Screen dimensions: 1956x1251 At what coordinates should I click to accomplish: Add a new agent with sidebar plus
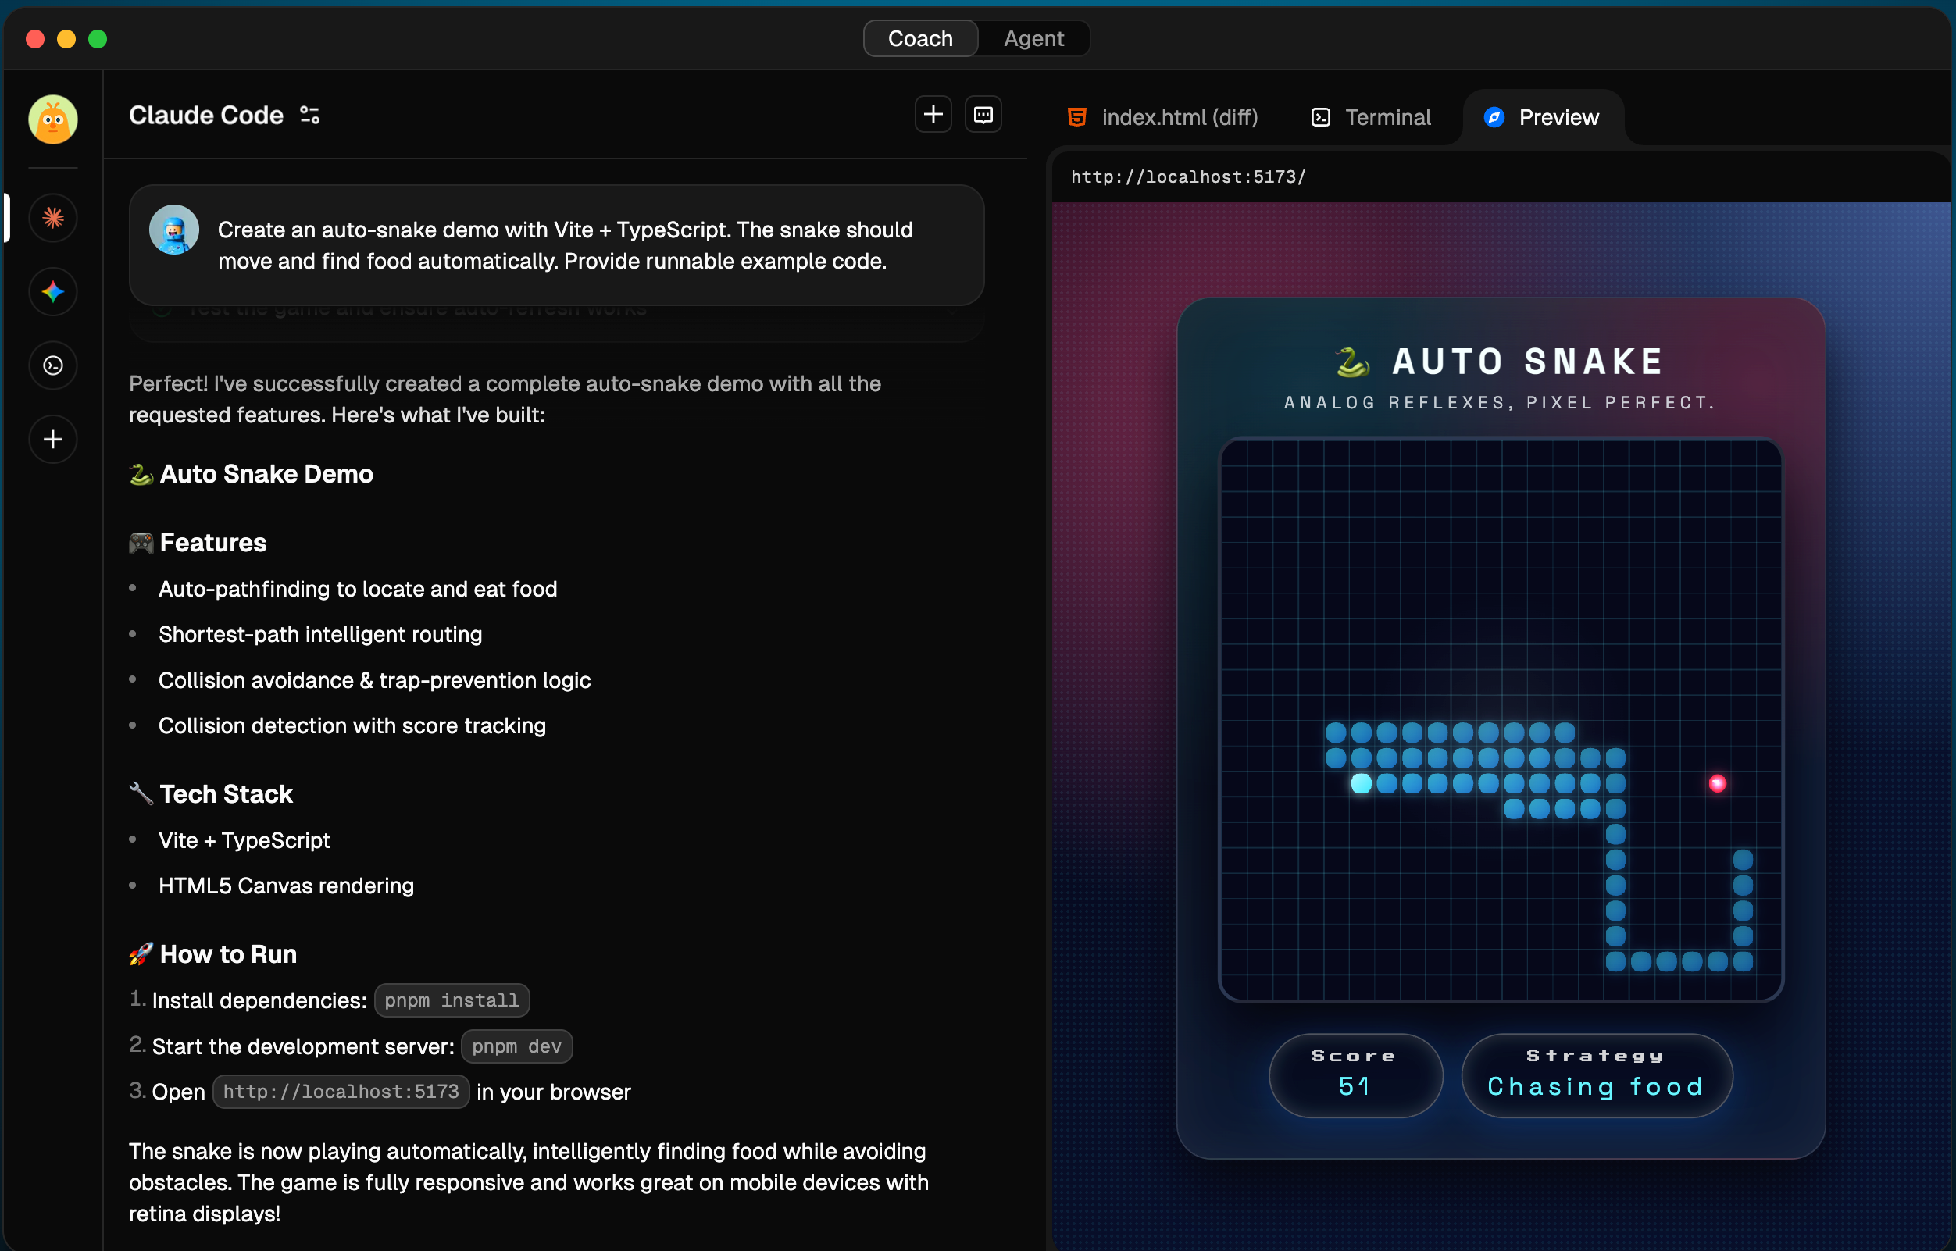pyautogui.click(x=53, y=440)
